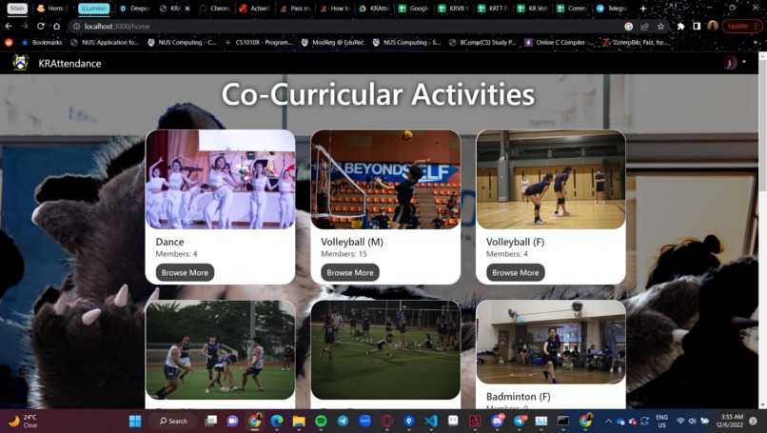Open the weather widget showing 24°C
The height and width of the screenshot is (433, 767).
click(x=23, y=421)
